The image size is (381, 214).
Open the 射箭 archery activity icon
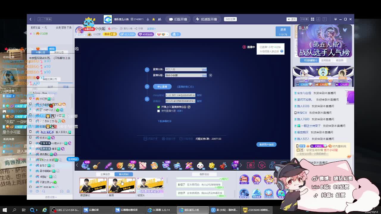[256, 179]
